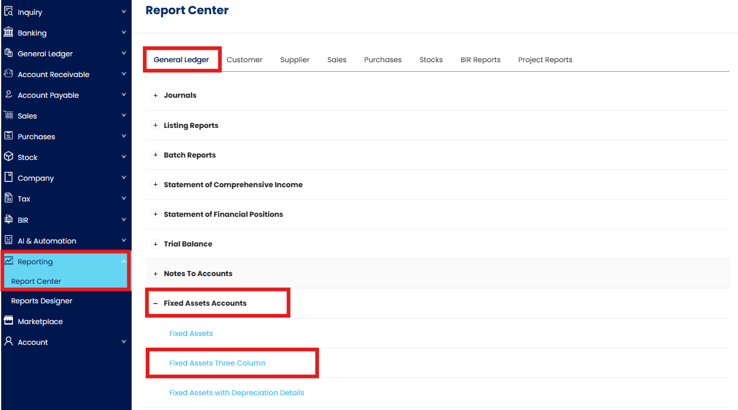
Task: Open the Fixed Assets report link
Action: [x=191, y=333]
